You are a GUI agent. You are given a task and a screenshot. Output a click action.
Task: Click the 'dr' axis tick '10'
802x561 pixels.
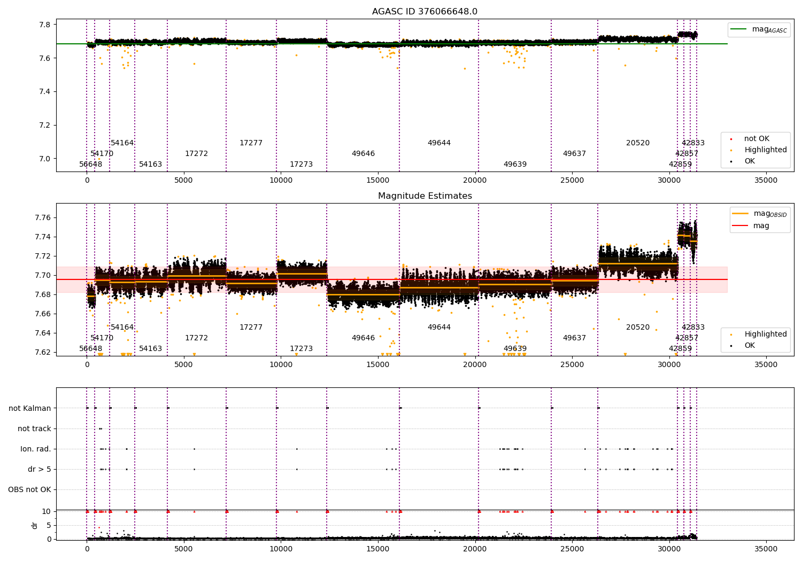tap(47, 511)
